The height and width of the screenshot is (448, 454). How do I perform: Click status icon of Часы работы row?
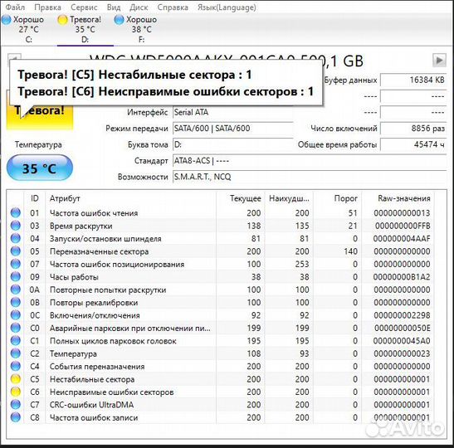pyautogui.click(x=16, y=276)
